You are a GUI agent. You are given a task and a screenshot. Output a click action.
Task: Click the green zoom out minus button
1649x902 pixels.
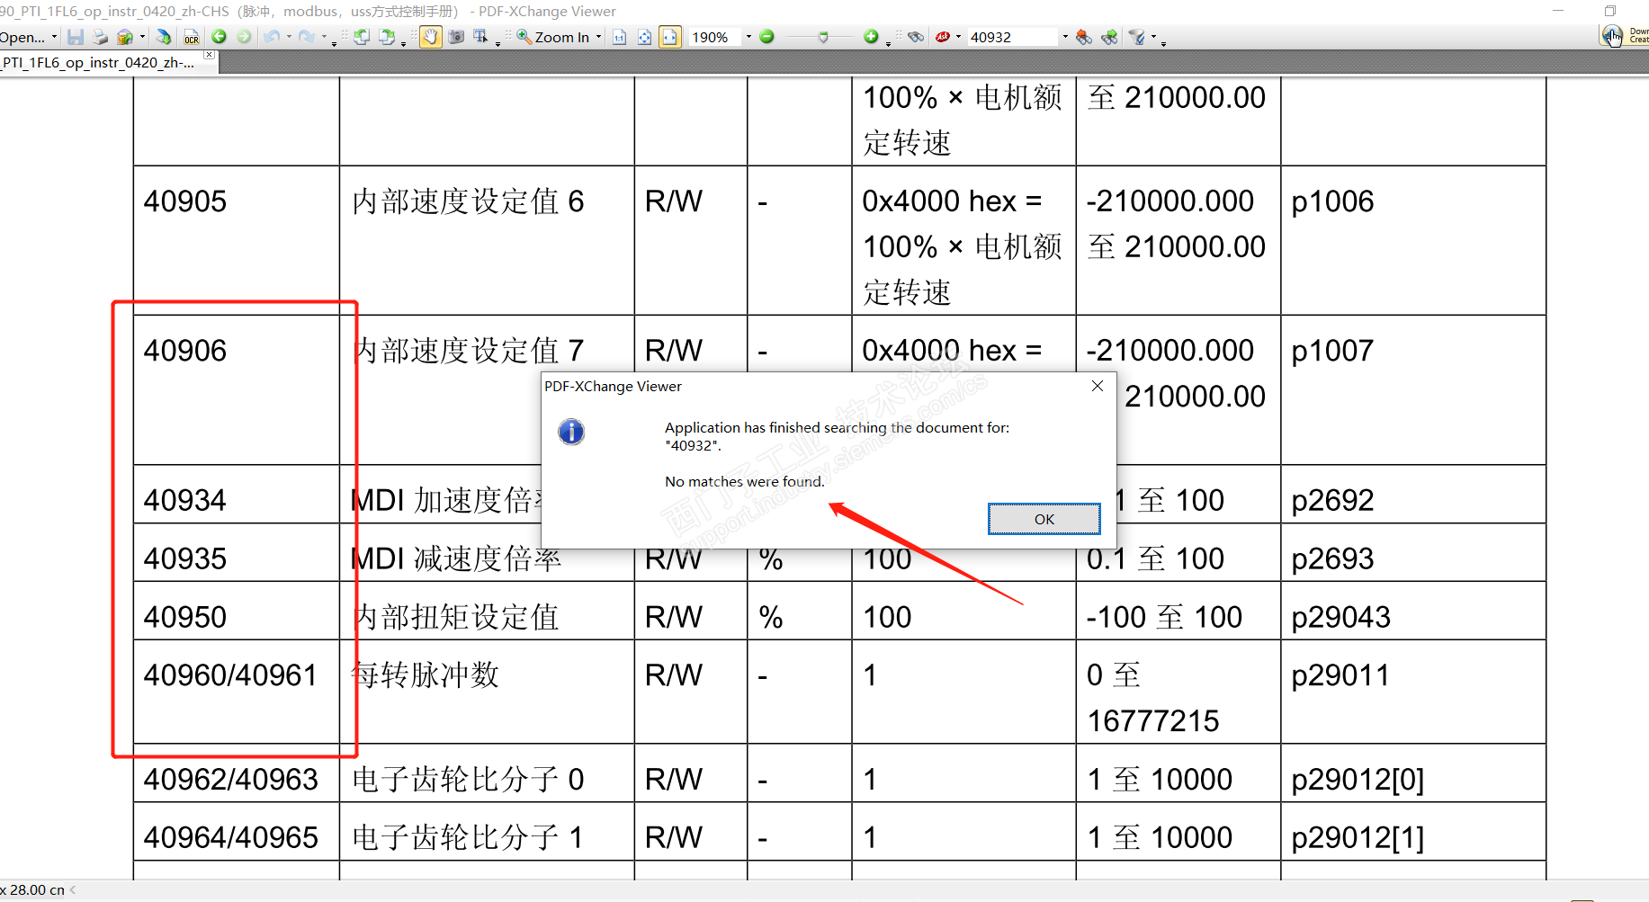point(767,37)
